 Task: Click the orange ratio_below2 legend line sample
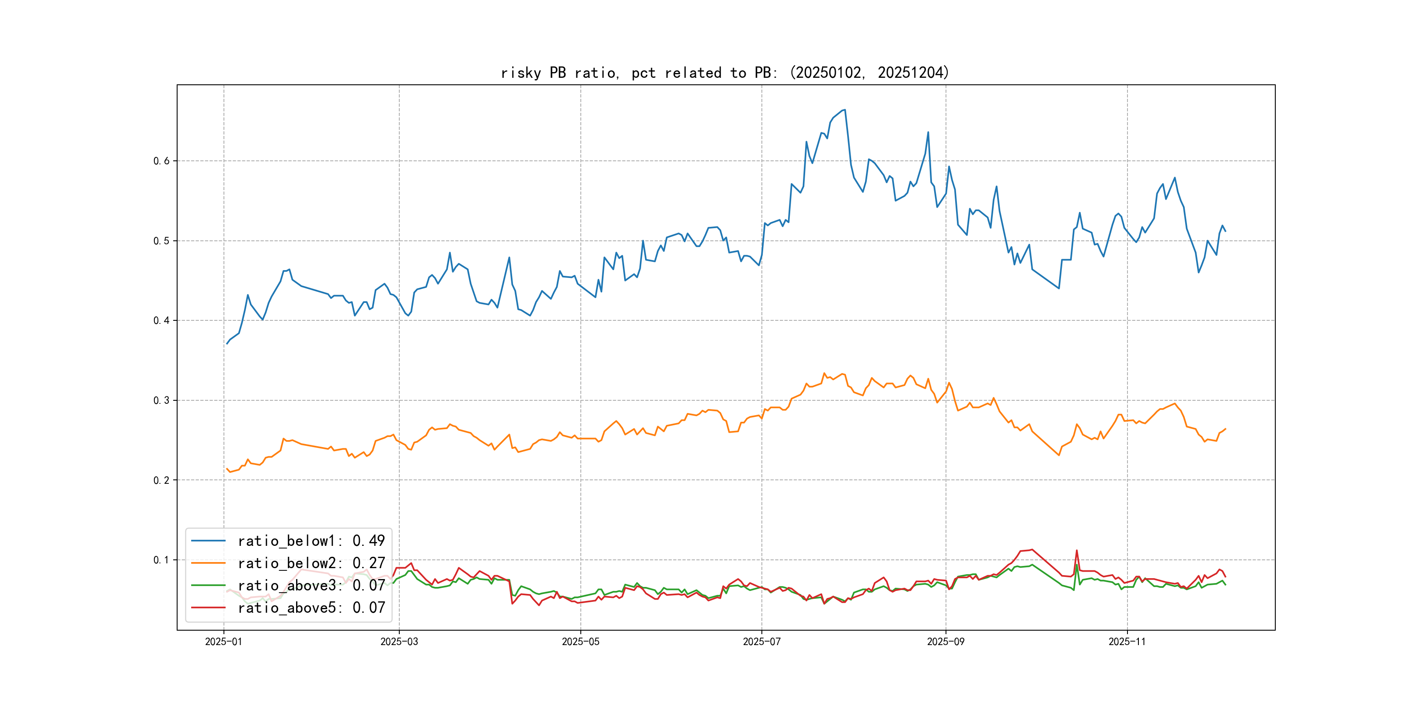[208, 563]
